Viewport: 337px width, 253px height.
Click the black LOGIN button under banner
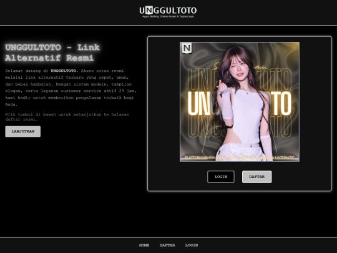221,177
